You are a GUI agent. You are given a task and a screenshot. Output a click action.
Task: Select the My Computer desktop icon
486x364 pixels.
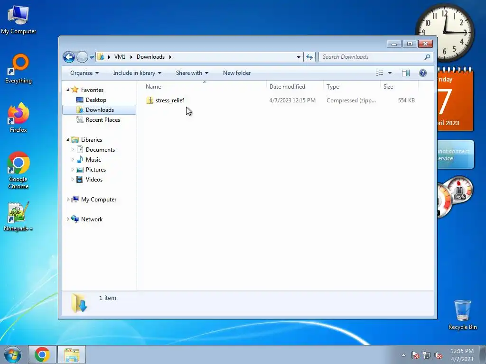[19, 20]
